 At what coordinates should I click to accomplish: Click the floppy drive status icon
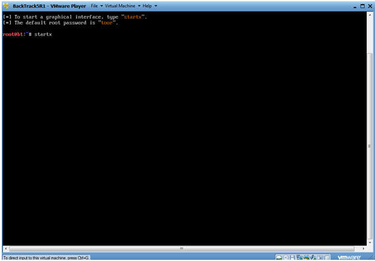click(292, 257)
